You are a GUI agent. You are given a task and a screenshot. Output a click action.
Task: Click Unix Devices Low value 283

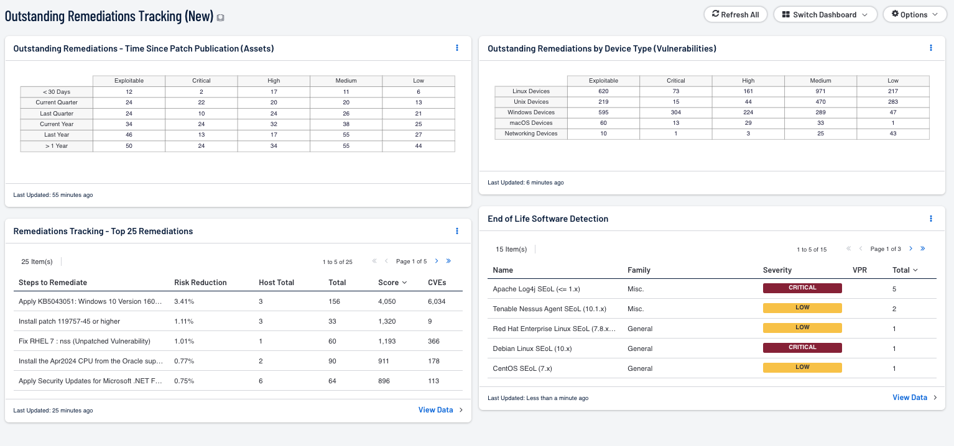[x=893, y=102]
